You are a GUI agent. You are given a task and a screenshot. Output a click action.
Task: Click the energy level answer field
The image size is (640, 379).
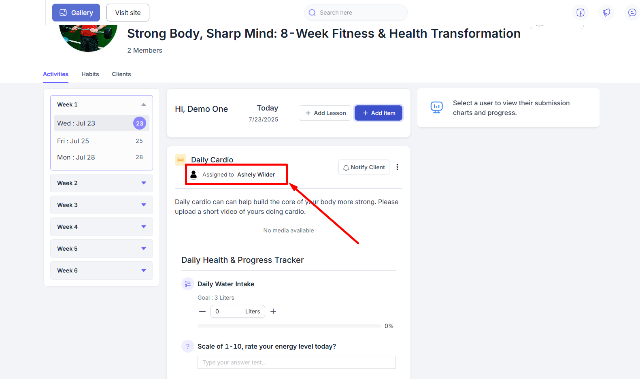click(x=296, y=362)
